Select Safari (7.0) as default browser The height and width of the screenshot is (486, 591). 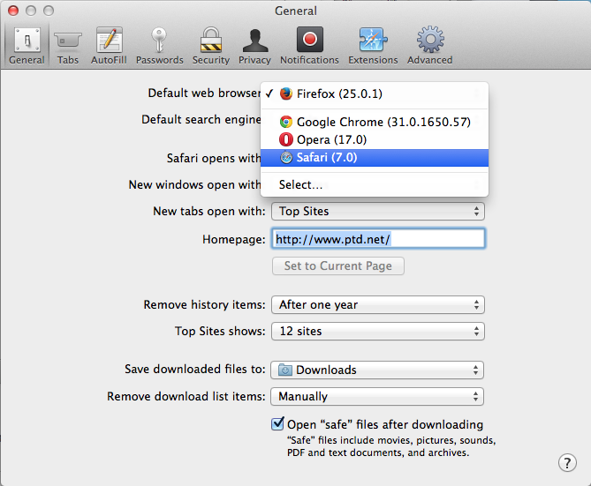point(375,157)
